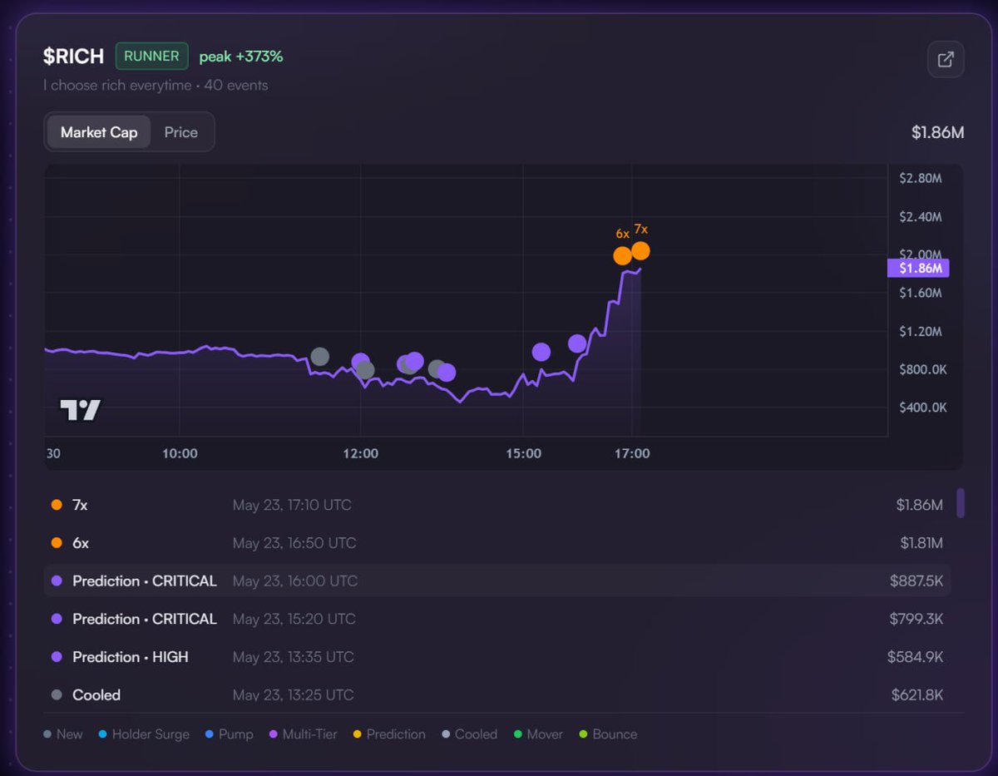Viewport: 998px width, 776px height.
Task: Click the 15:00 time axis label
Action: [523, 453]
